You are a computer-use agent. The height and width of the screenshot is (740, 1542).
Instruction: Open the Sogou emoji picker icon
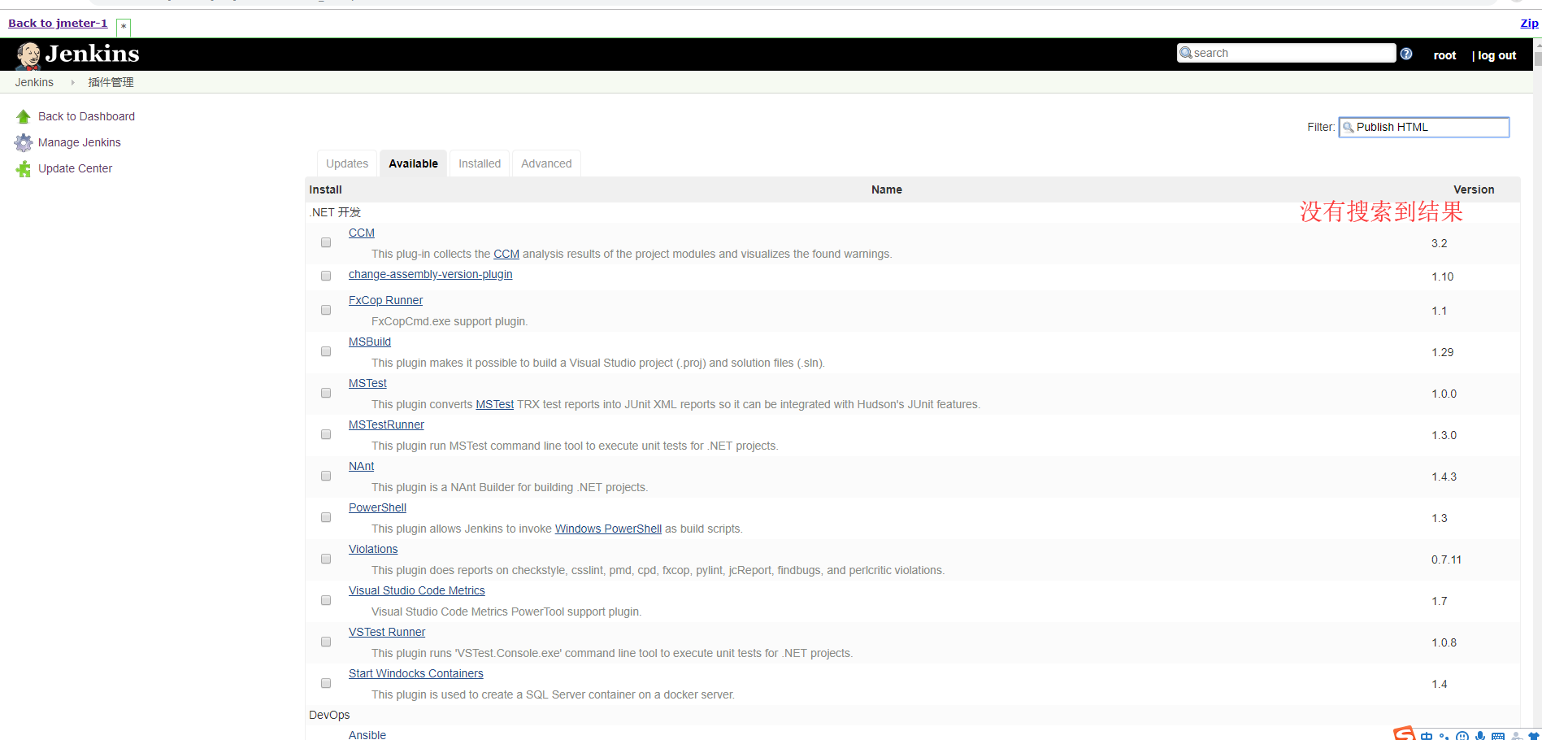coord(1462,734)
